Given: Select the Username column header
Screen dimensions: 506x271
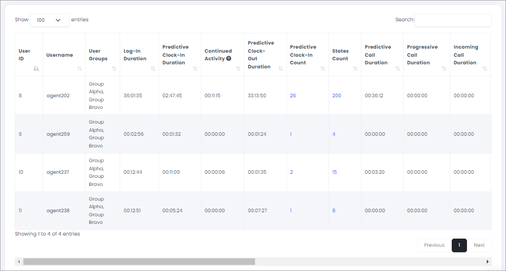Looking at the screenshot, I should [x=64, y=55].
